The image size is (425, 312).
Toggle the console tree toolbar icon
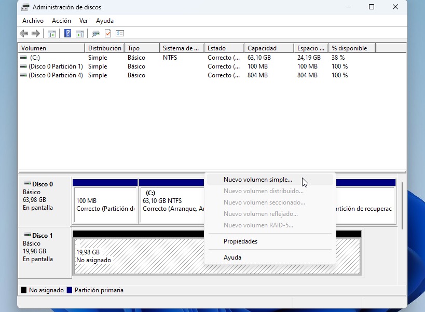click(52, 34)
